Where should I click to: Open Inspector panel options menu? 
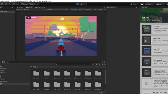138,7
